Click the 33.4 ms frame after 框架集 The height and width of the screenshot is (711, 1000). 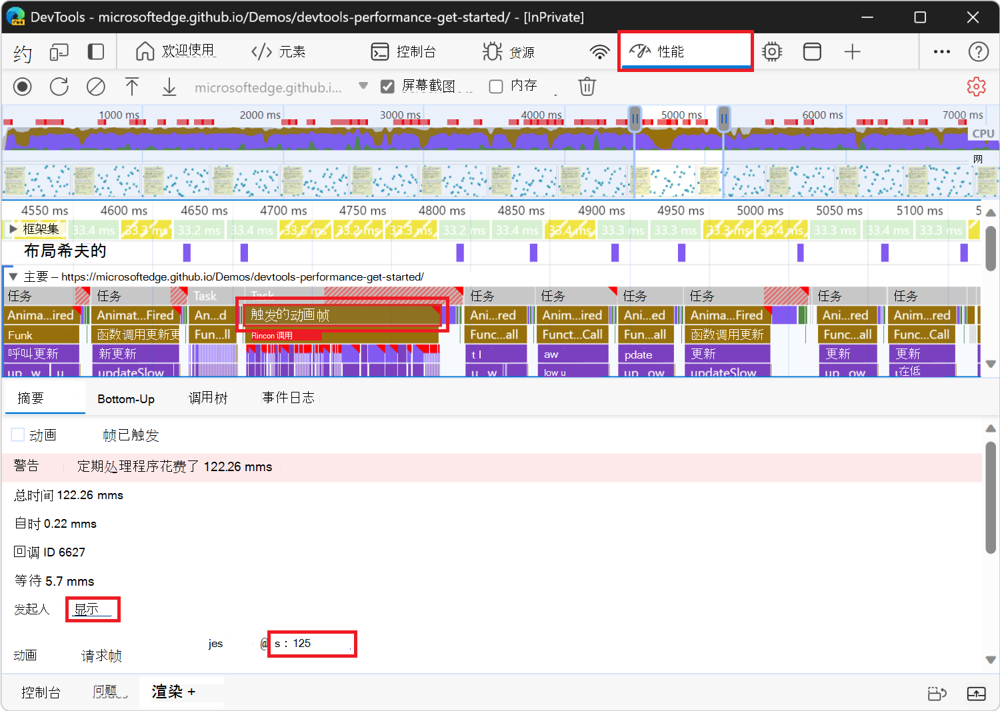[x=93, y=230]
